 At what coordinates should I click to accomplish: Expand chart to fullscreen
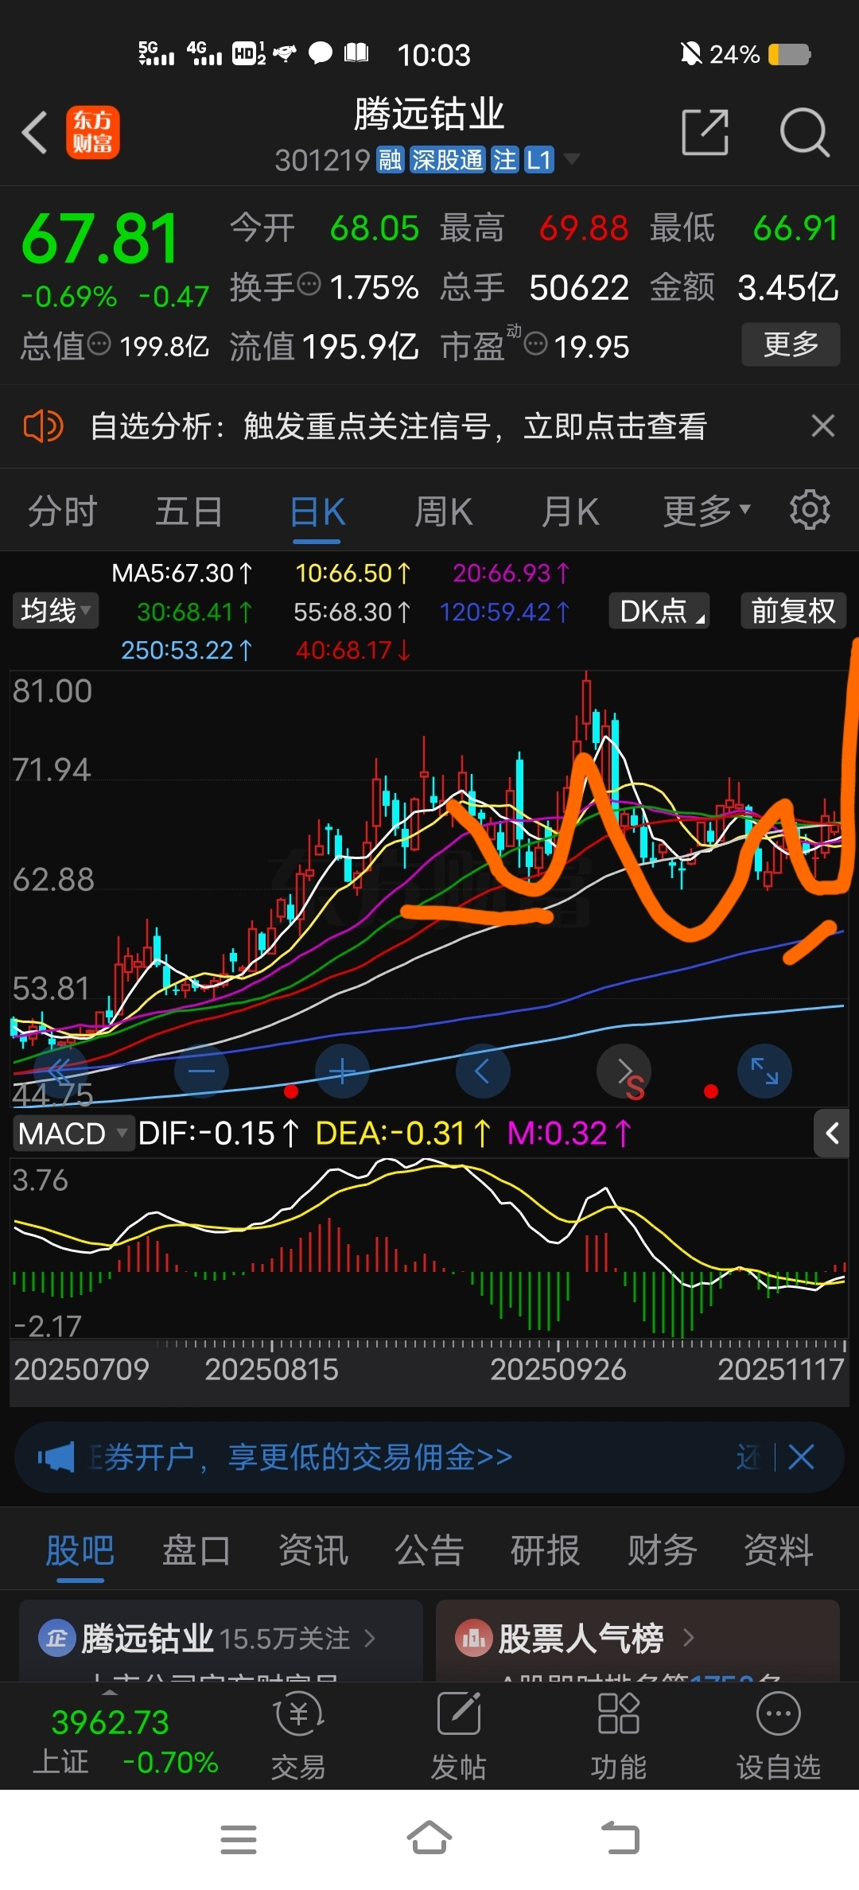(764, 1071)
